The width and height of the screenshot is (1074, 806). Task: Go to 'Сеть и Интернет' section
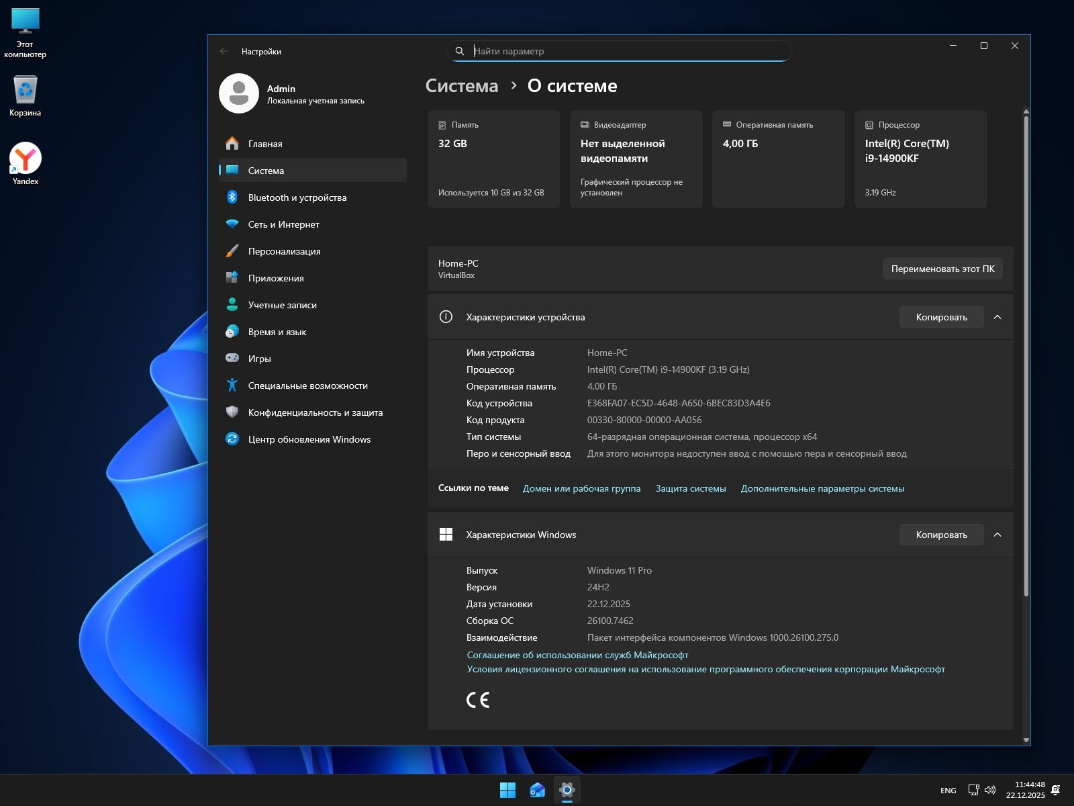283,224
